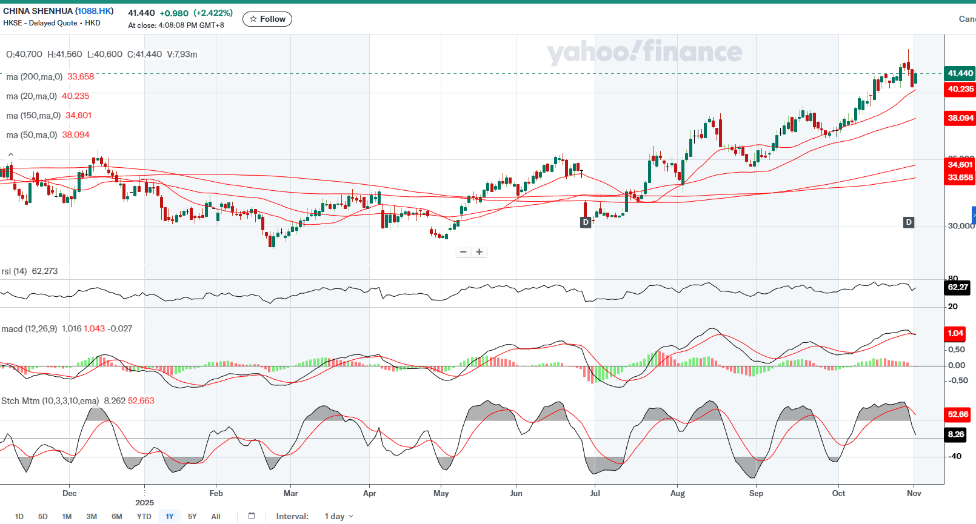This screenshot has width=976, height=524.
Task: Click the 38.094 MA price tag
Action: click(960, 118)
